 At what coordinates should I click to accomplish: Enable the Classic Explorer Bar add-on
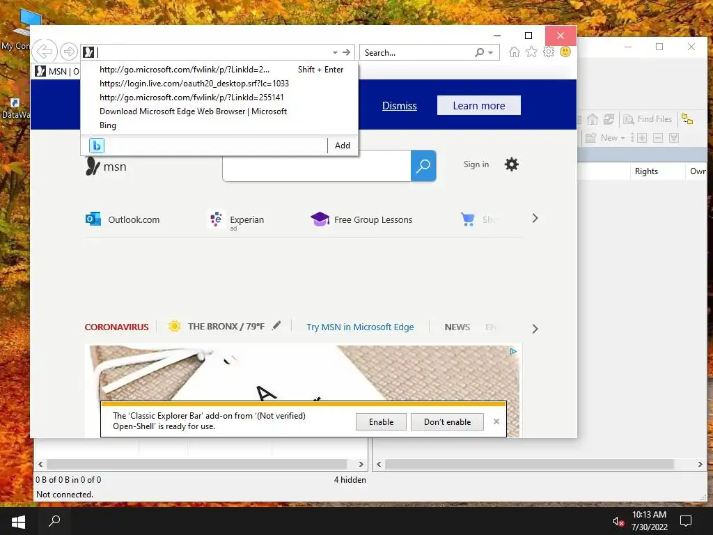381,422
